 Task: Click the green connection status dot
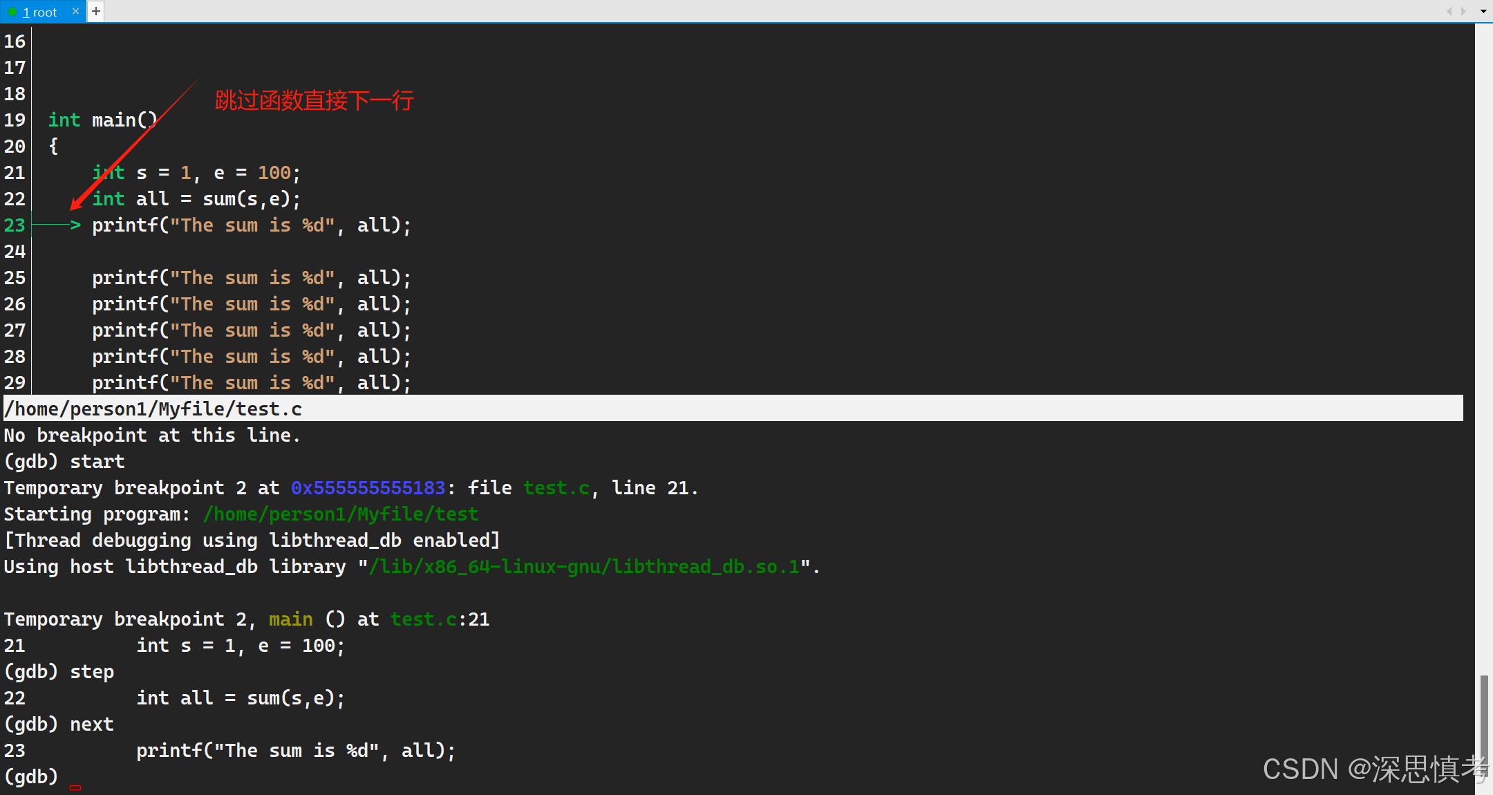12,12
